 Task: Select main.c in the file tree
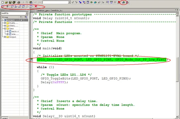[x=15, y=31]
